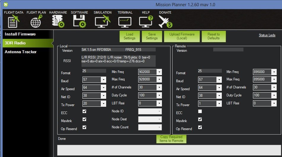This screenshot has height=157, width=282.
Task: Click Copy Required Items to Remote
Action: pos(171,139)
